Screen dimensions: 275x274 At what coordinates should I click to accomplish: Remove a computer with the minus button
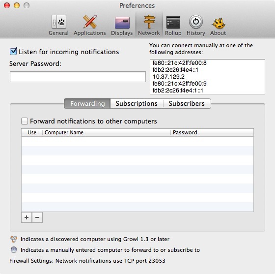[x=37, y=217]
